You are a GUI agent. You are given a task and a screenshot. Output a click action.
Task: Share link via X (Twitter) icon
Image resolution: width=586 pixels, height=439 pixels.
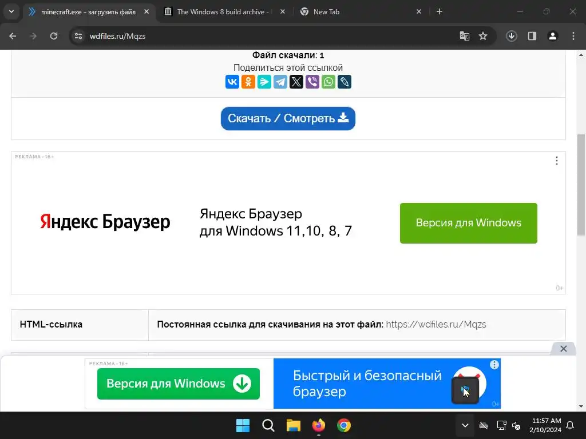[296, 82]
